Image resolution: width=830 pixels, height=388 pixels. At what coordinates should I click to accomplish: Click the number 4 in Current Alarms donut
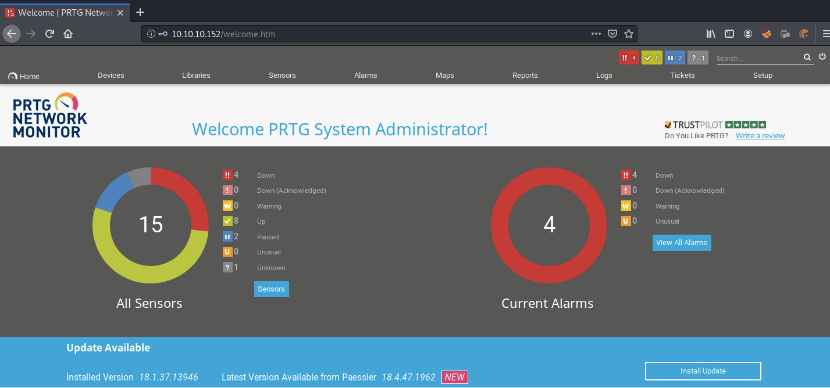coord(549,224)
